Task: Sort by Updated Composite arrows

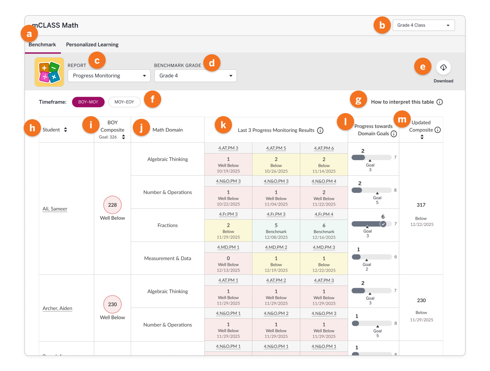Action: click(422, 137)
